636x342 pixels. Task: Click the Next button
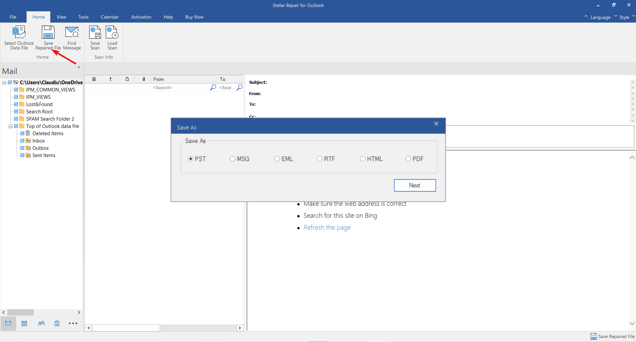415,185
